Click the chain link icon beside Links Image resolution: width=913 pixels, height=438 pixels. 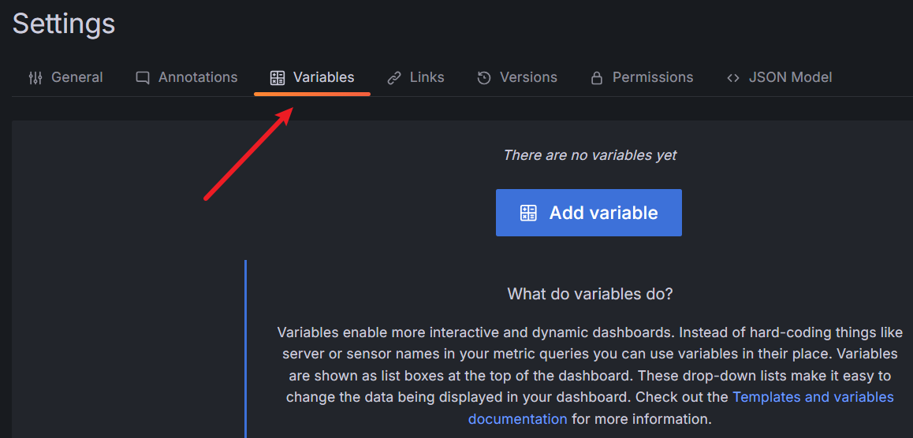[x=394, y=78]
